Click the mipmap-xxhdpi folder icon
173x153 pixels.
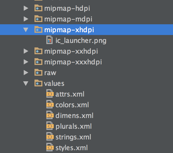(38, 51)
